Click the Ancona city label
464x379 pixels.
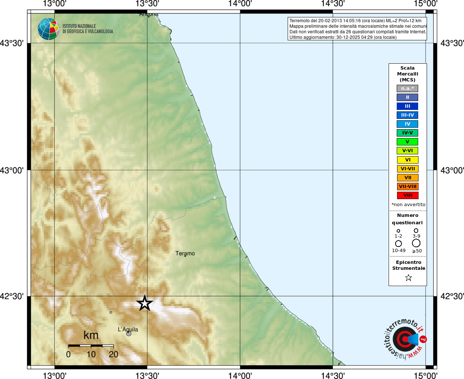(x=149, y=14)
